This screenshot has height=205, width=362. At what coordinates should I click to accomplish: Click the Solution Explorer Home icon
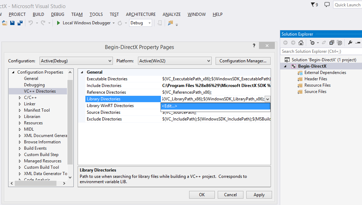301,43
